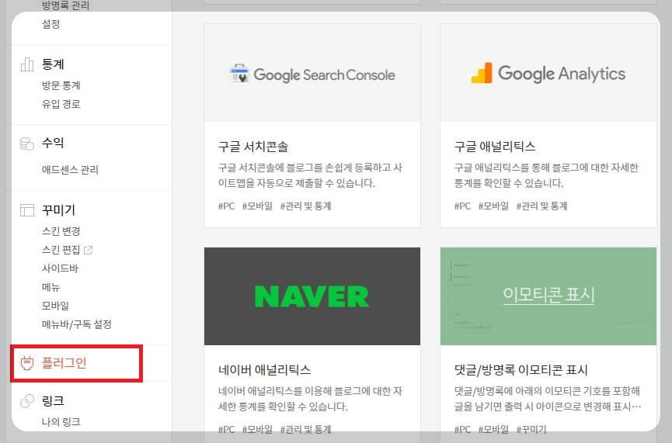Click #PC tag on 구글 서치콘솔 card
This screenshot has width=672, height=443.
tap(226, 206)
